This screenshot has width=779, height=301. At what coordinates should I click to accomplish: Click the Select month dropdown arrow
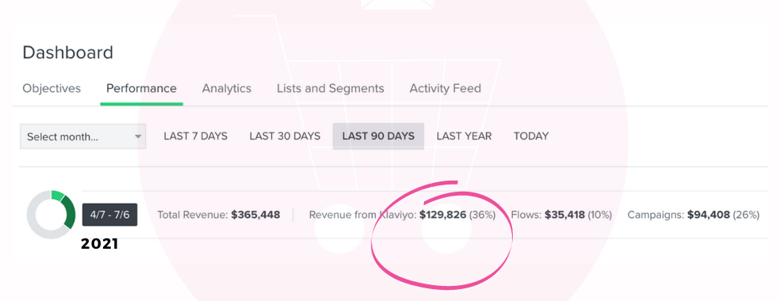[138, 136]
